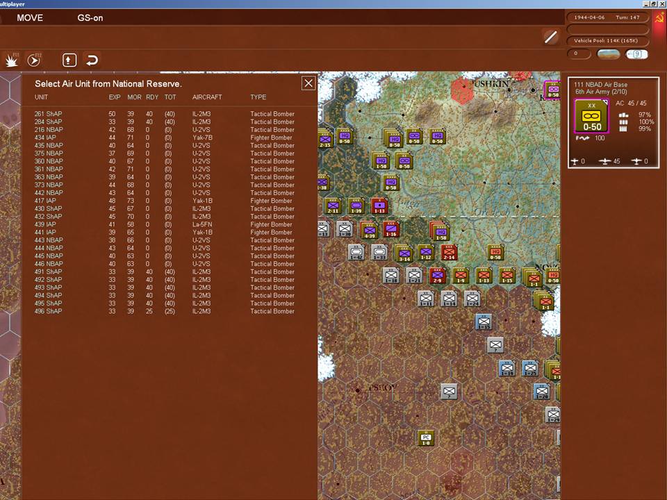Select the 496 ShAP air unit row
Viewport: 667px width, 500px height.
point(164,311)
